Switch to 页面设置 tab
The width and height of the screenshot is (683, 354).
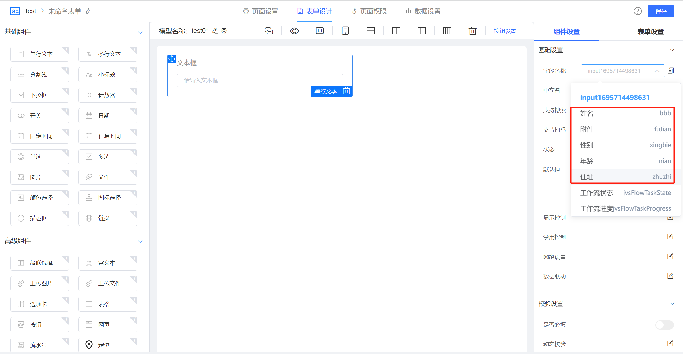[260, 11]
